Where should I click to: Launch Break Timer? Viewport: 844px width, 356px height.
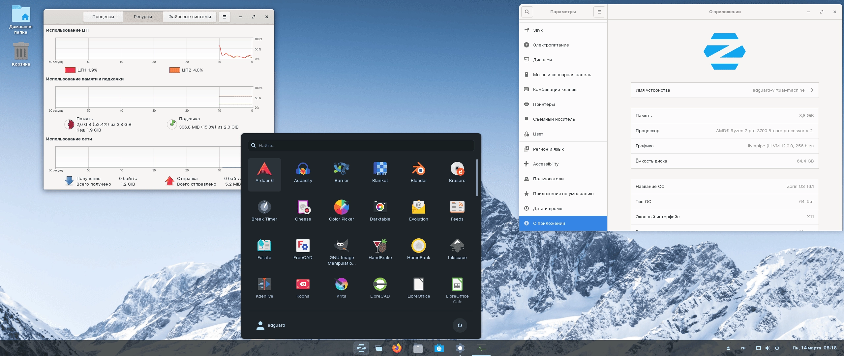[x=264, y=213]
